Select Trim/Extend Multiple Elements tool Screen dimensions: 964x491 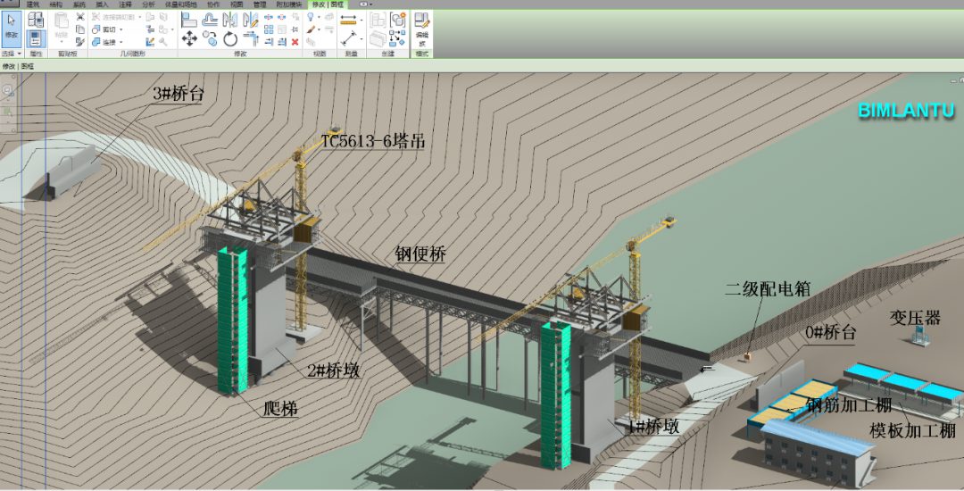coord(281,42)
